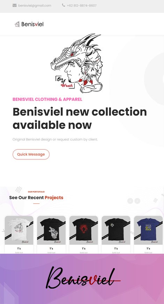Viewport: 164px width, 304px height.
Task: Click the envelope email icon
Action: [15, 6]
